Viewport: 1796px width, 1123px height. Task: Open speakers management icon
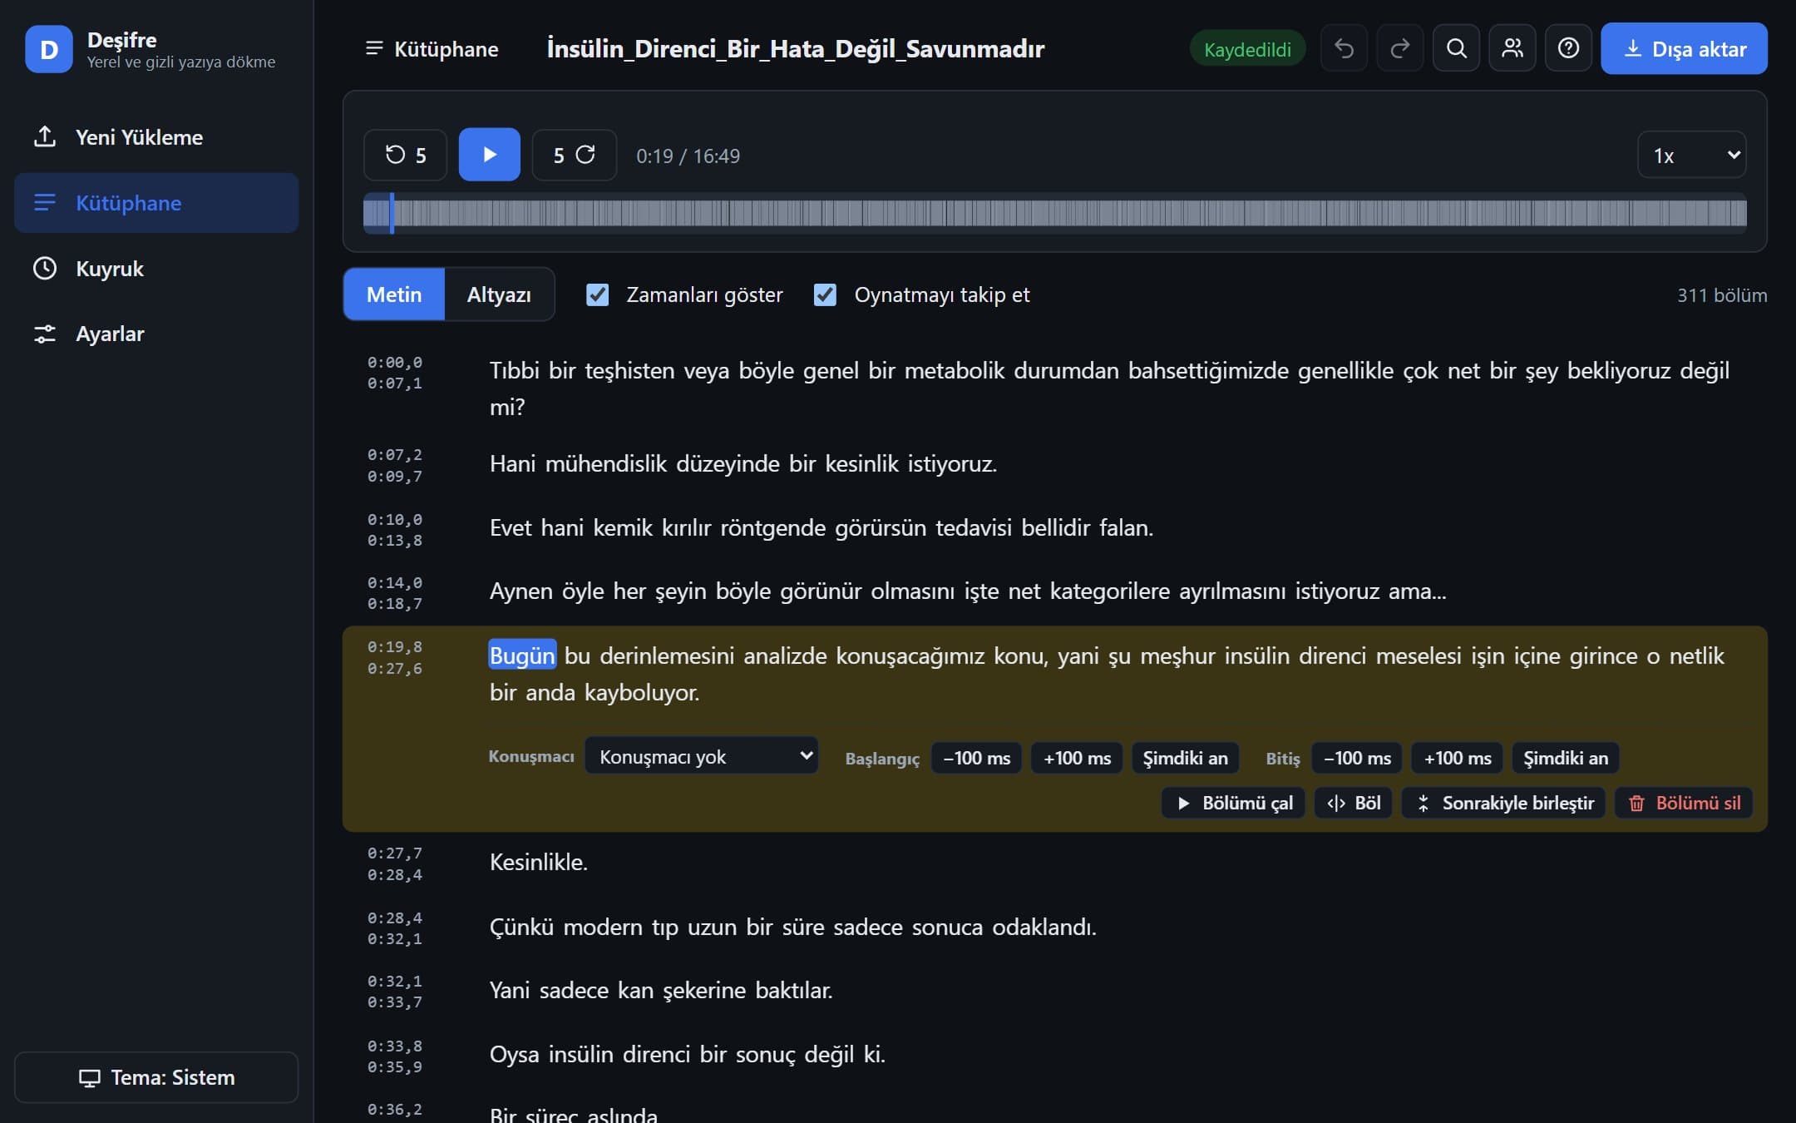[x=1512, y=49]
